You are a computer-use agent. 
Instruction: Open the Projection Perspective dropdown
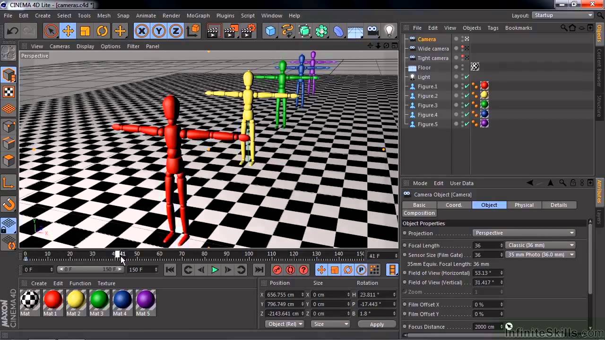tap(524, 233)
